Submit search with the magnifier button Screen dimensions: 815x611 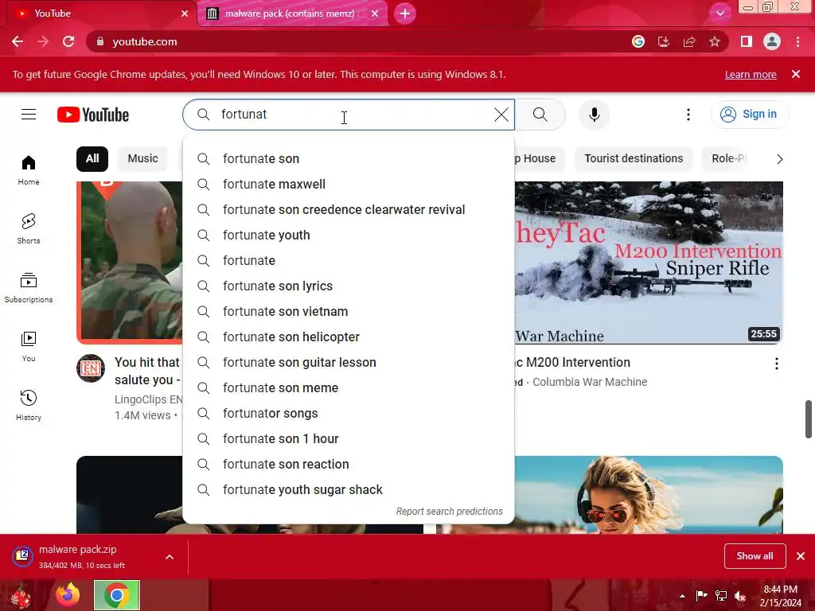tap(540, 115)
